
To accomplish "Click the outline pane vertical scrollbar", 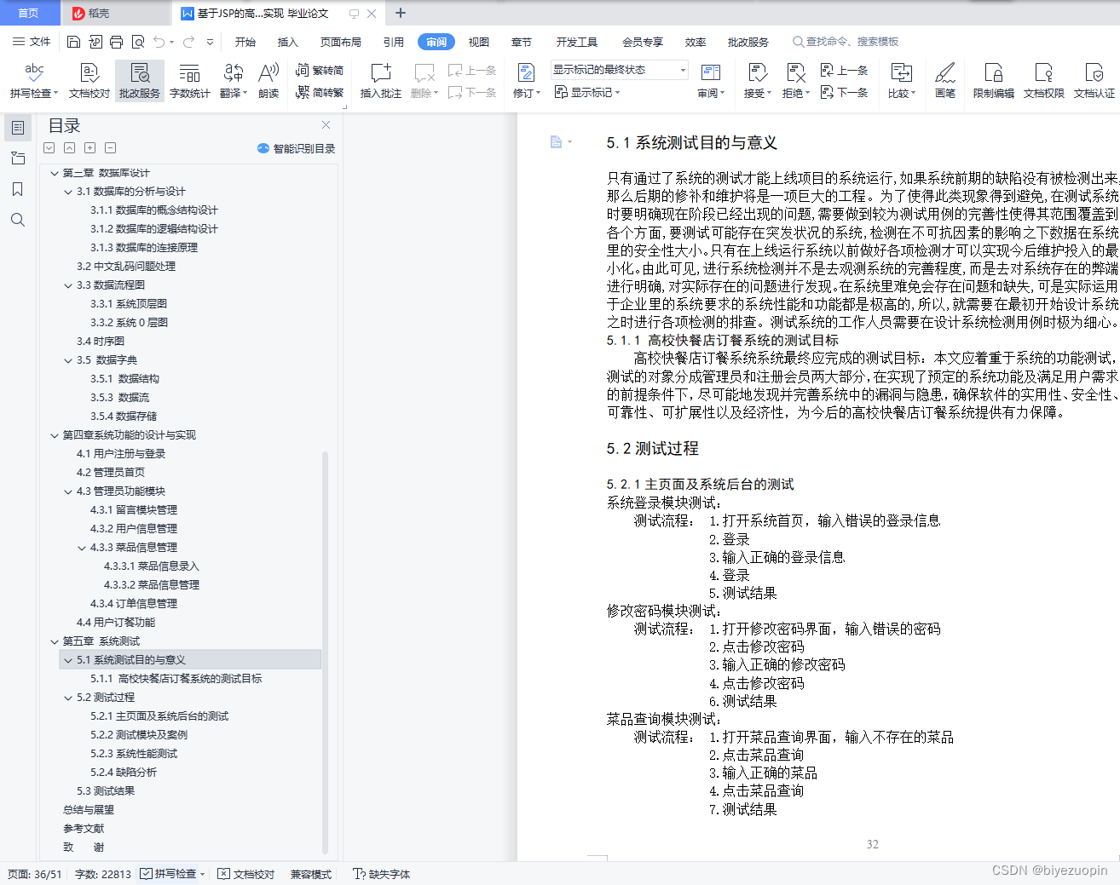I will [x=325, y=652].
